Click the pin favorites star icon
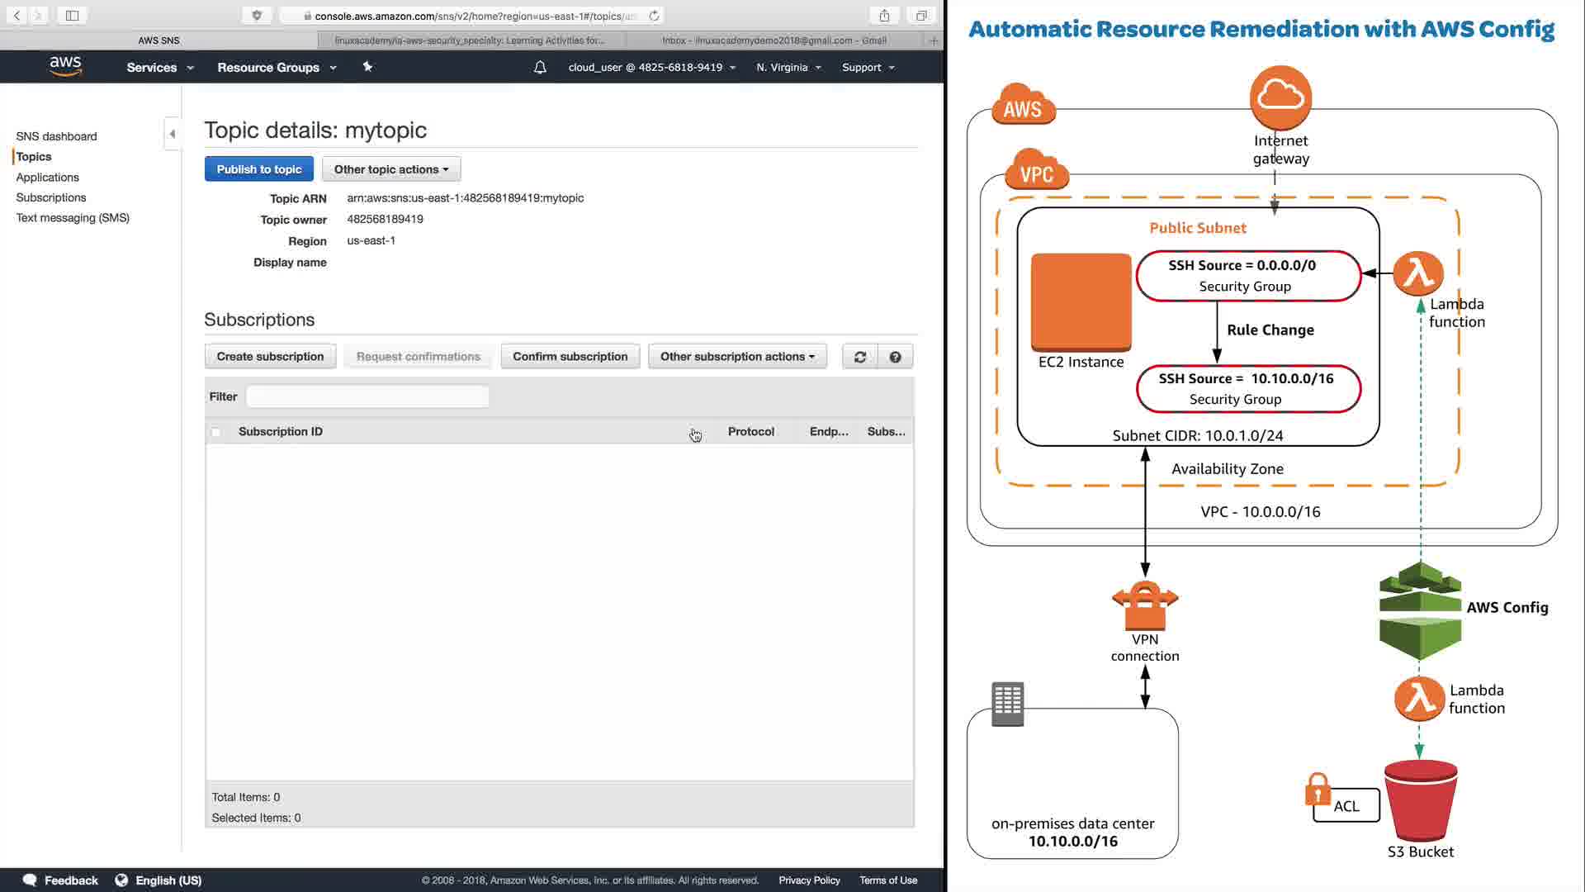Viewport: 1585px width, 892px height. point(367,67)
